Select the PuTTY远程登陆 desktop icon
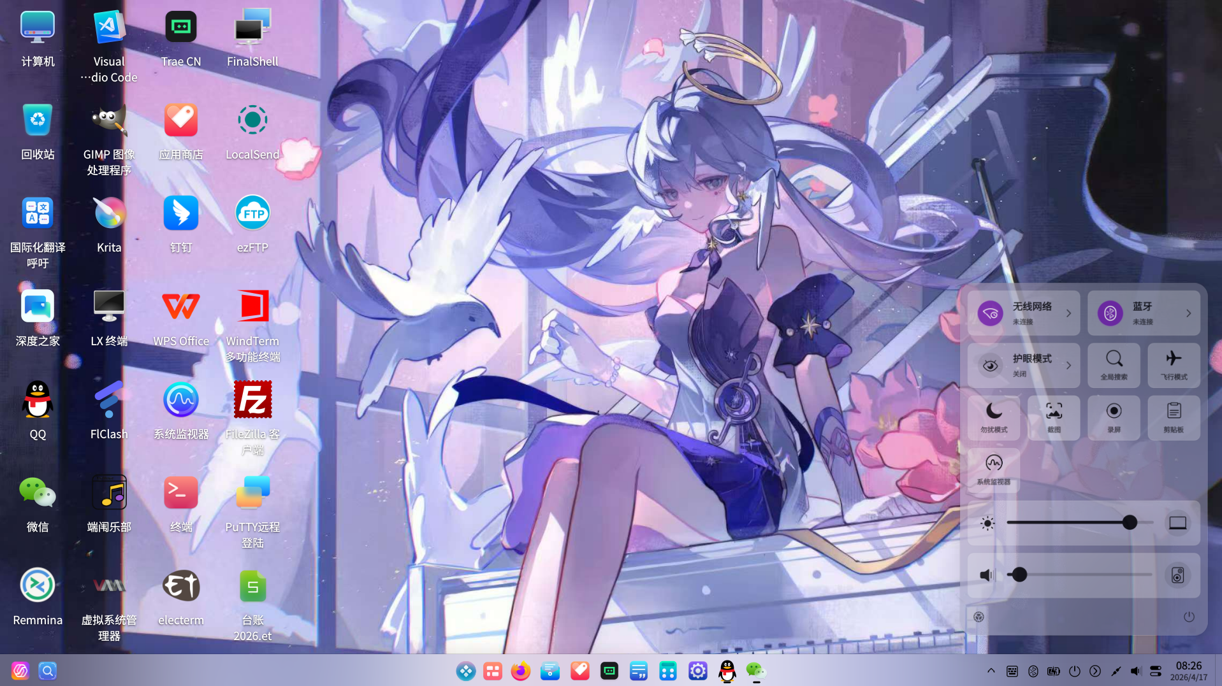 point(252,492)
